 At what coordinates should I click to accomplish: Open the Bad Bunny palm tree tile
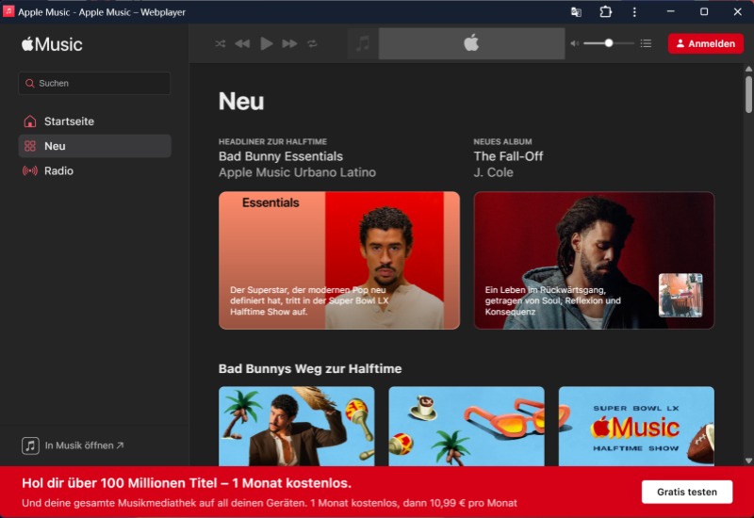click(296, 427)
